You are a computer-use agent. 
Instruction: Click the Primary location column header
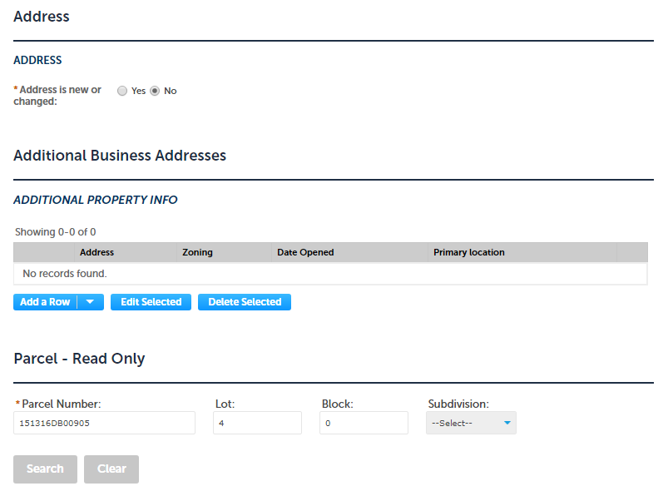pos(468,252)
